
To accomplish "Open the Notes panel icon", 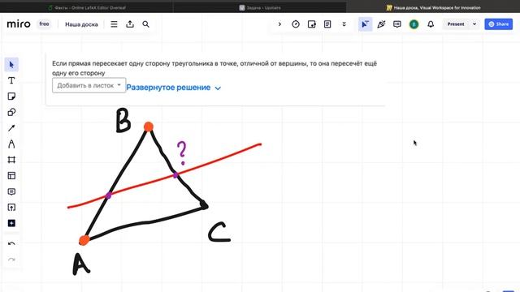I will click(x=327, y=24).
